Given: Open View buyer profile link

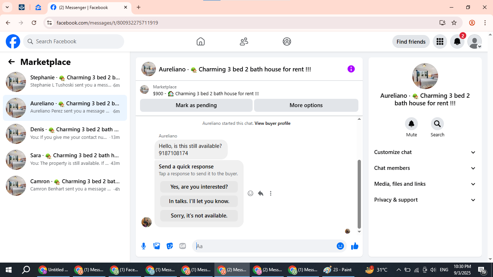Looking at the screenshot, I should 272,123.
